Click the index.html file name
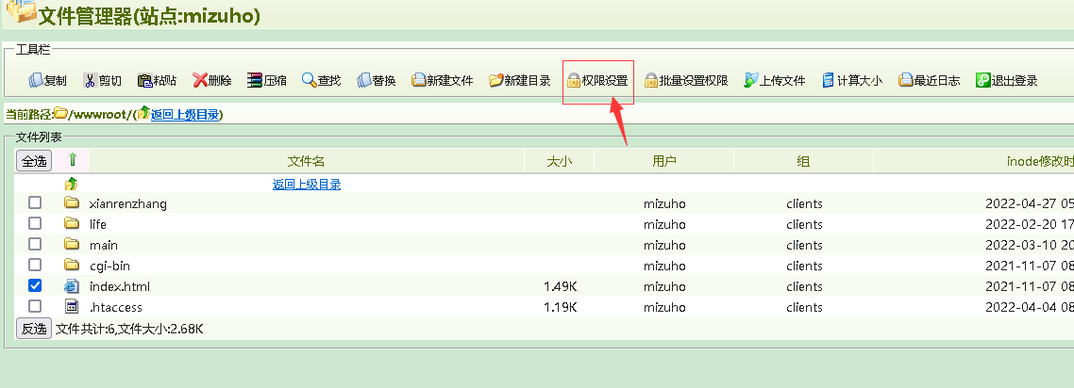Screen dimensions: 1074x388 [120, 286]
